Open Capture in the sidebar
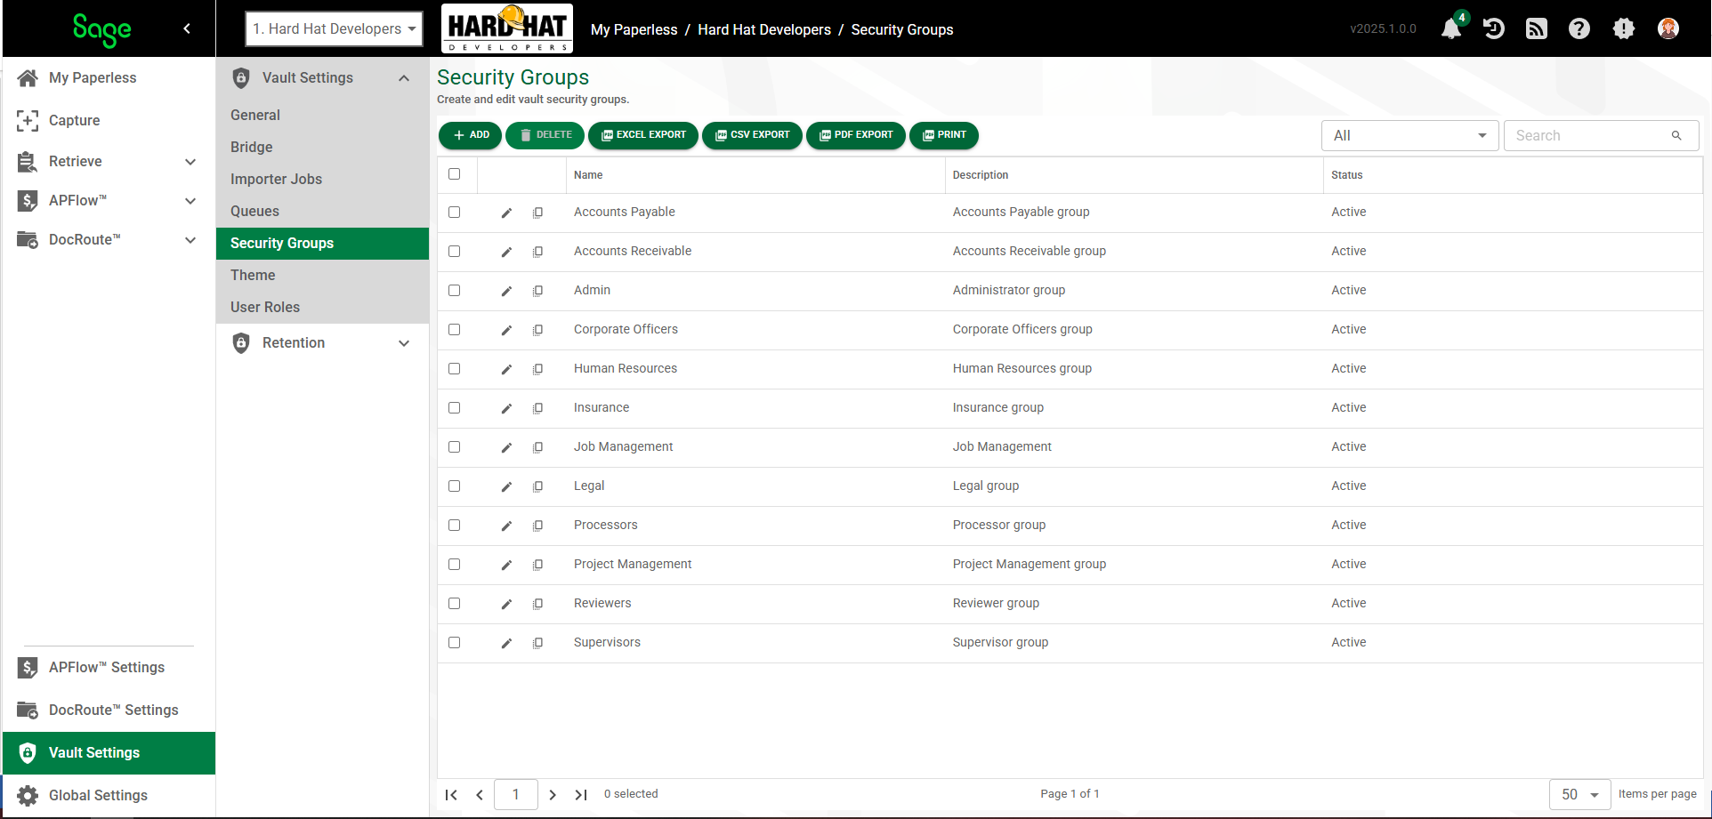This screenshot has height=819, width=1712. pyautogui.click(x=109, y=120)
